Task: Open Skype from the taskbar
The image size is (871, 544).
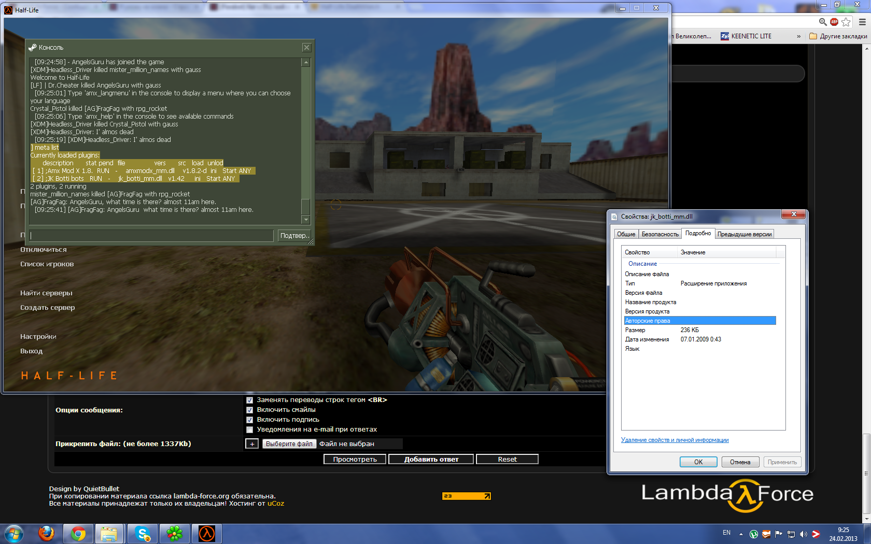Action: [x=142, y=534]
